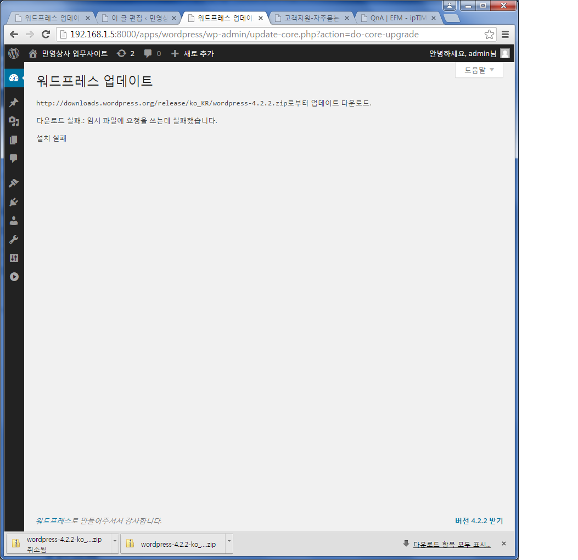
Task: Open the Chrome hamburger menu
Action: (x=506, y=34)
